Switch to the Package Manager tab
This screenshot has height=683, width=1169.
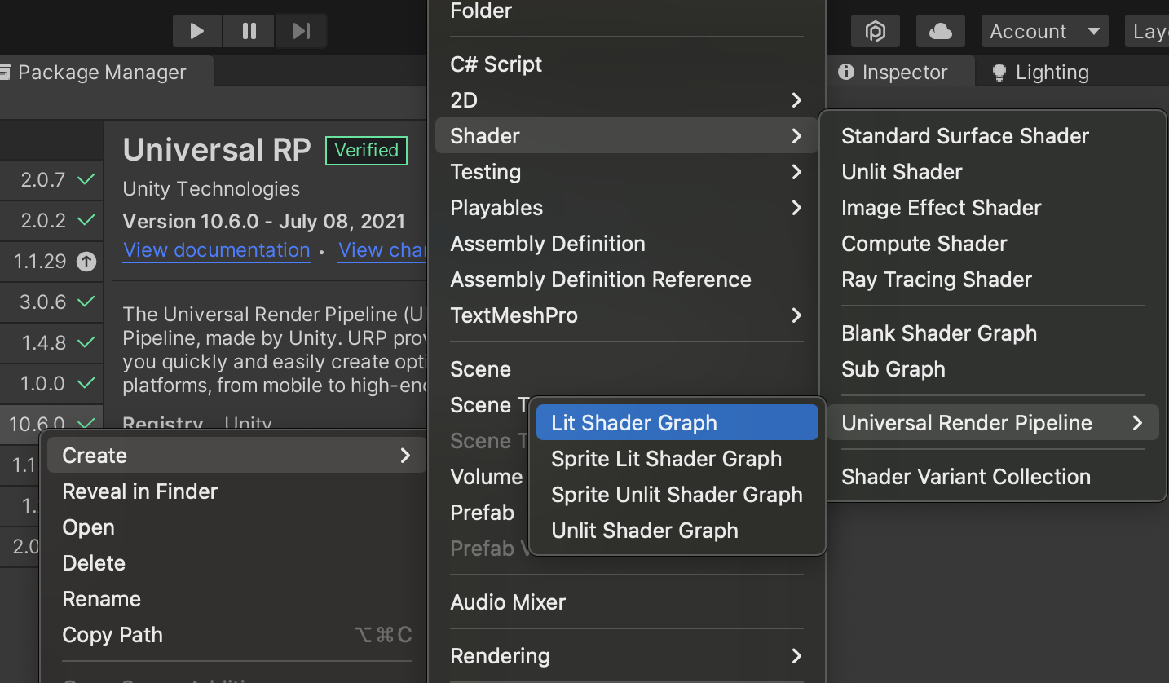106,72
